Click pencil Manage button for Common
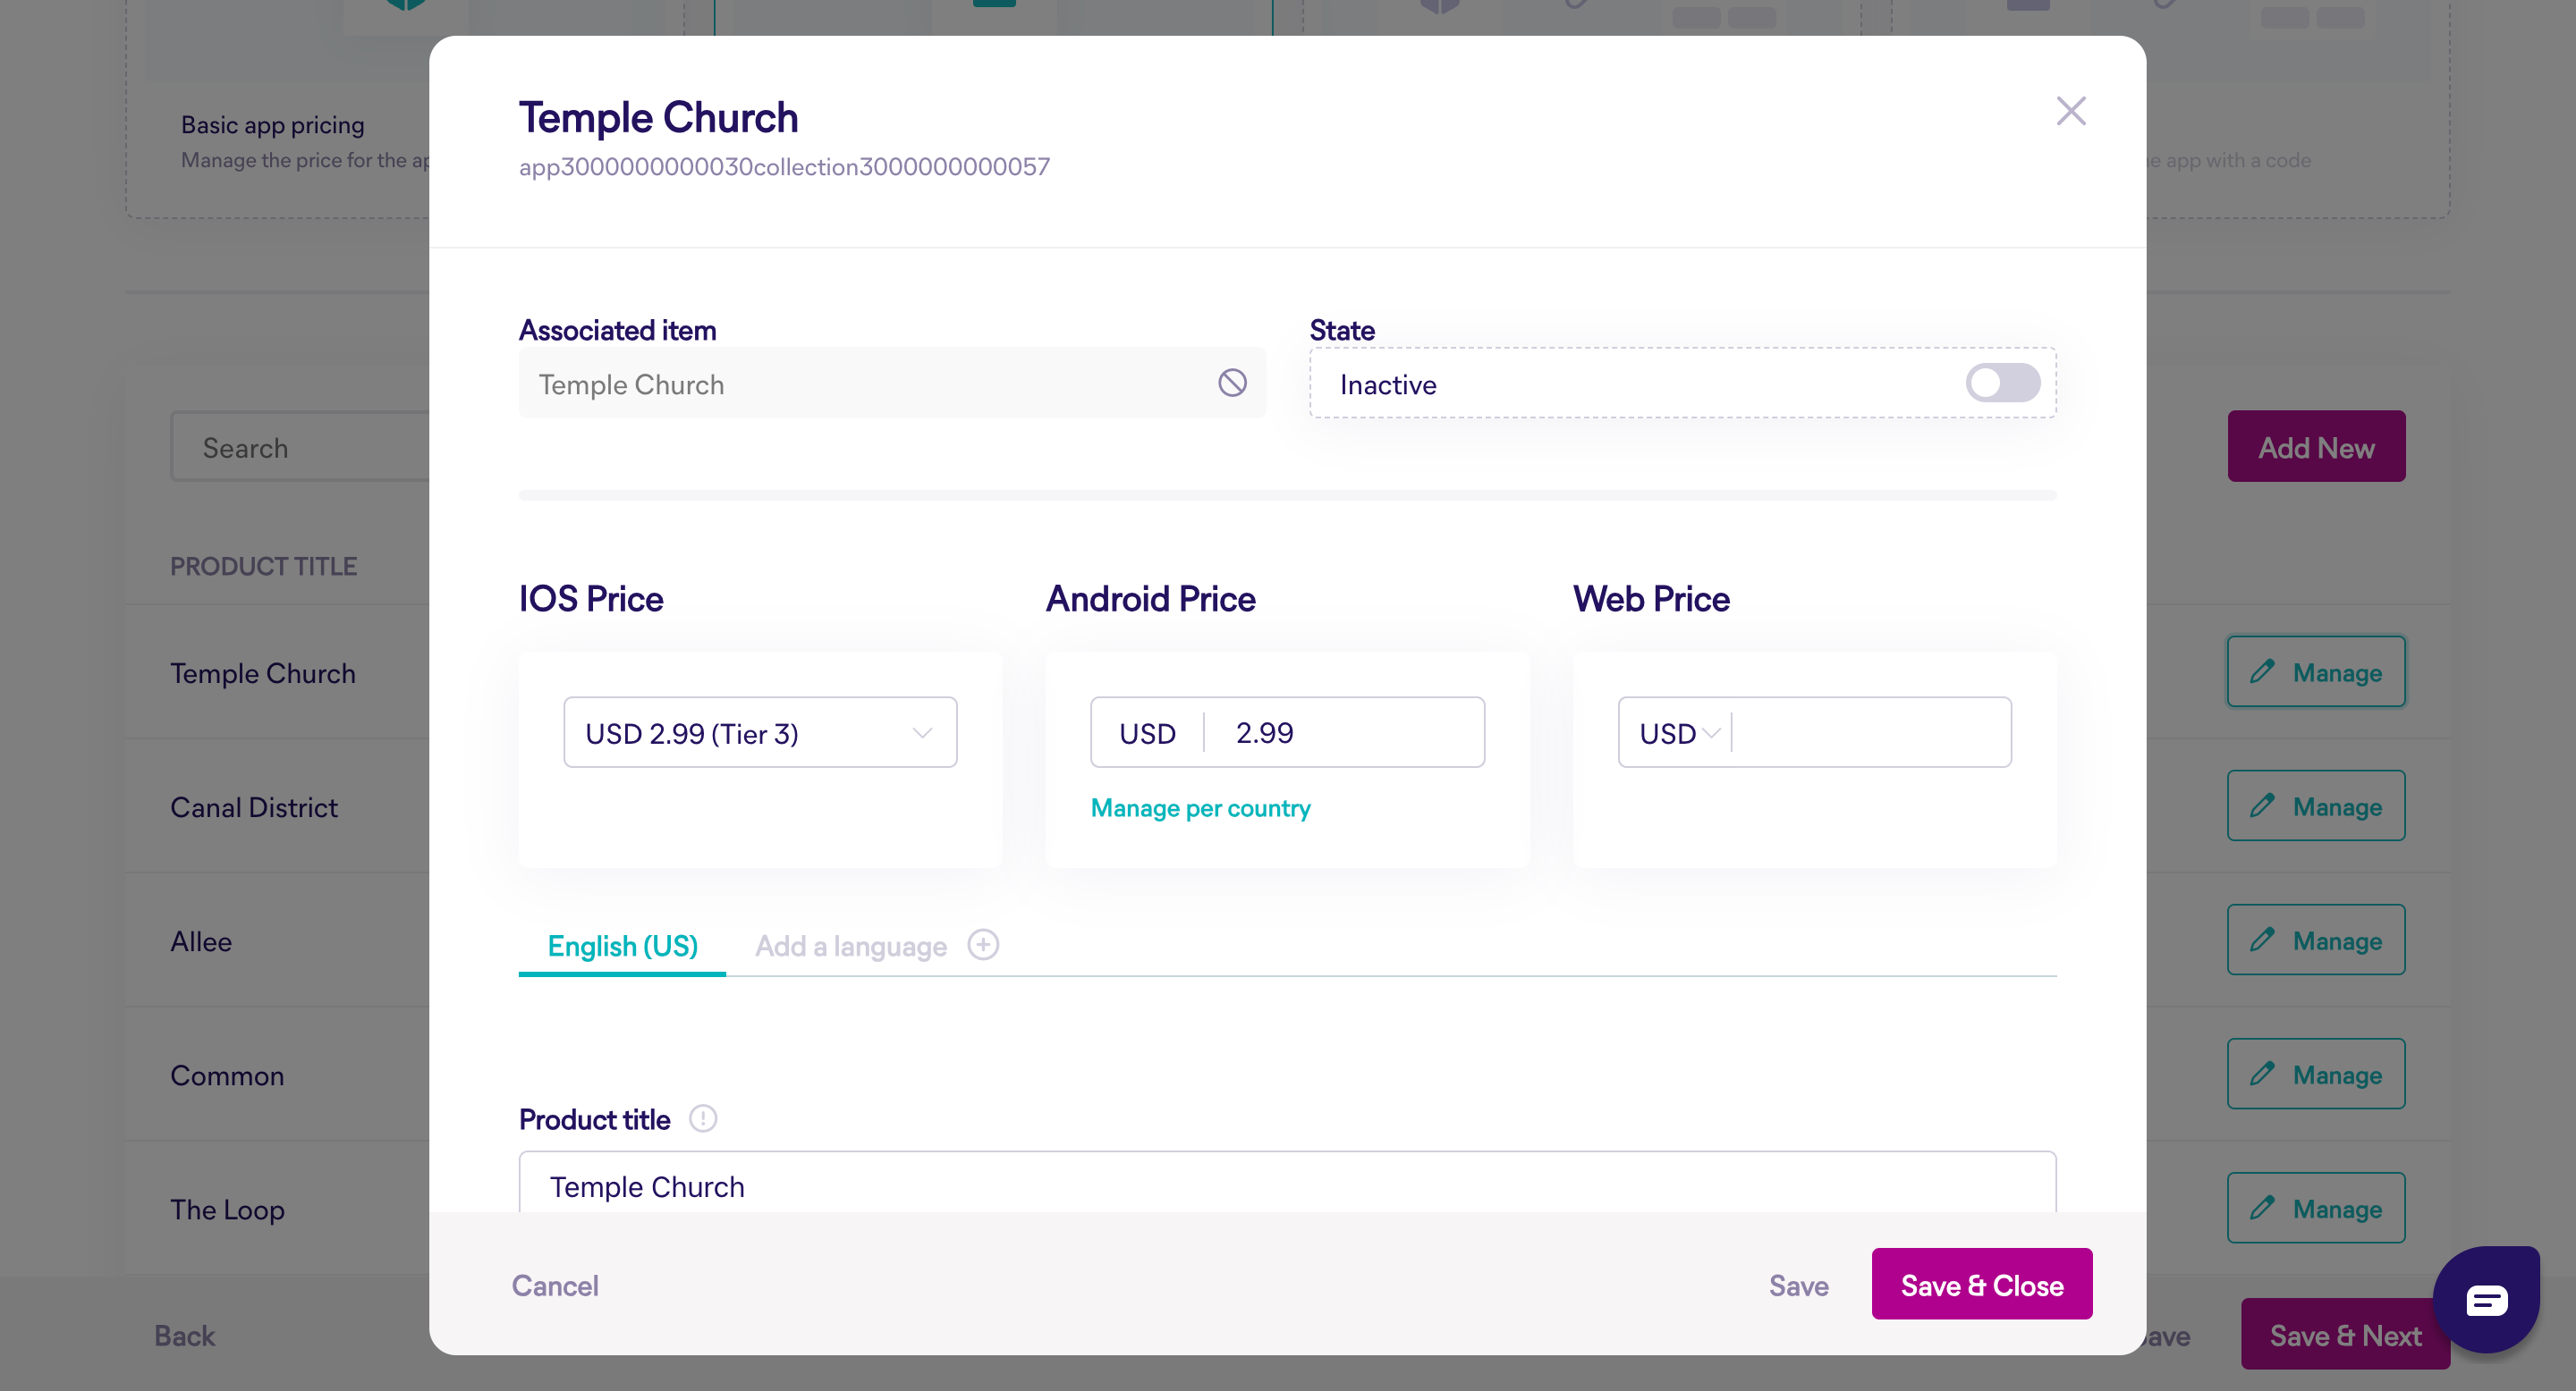Screen dimensions: 2576x1391 2315,1075
